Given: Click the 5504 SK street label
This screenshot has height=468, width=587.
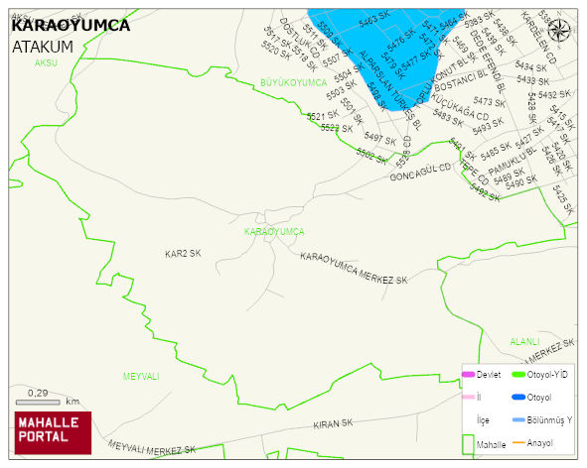Looking at the screenshot, I should 349,72.
